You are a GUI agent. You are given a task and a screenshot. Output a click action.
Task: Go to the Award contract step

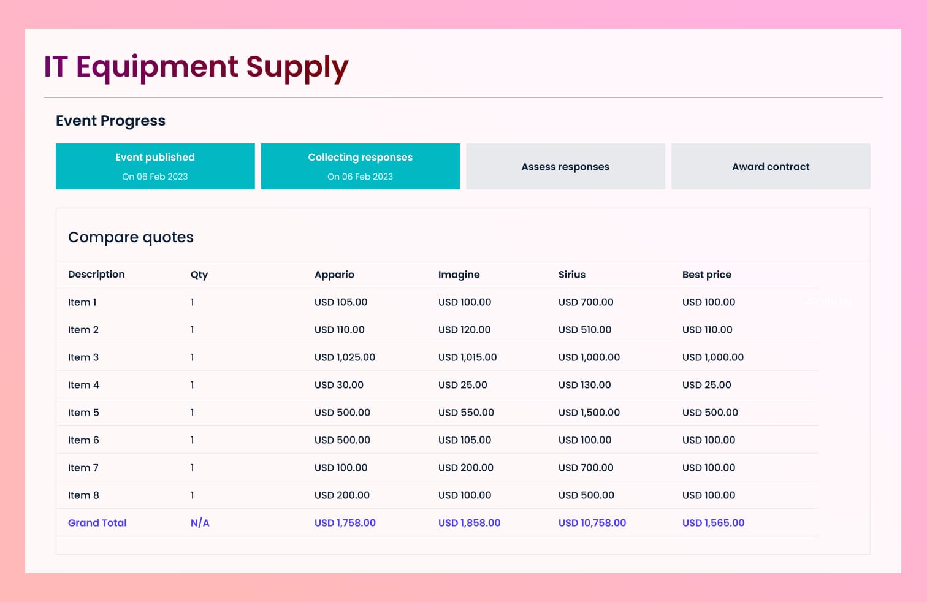tap(771, 167)
